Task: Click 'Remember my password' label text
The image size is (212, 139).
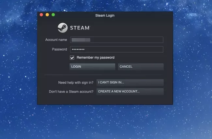Action: coord(96,57)
